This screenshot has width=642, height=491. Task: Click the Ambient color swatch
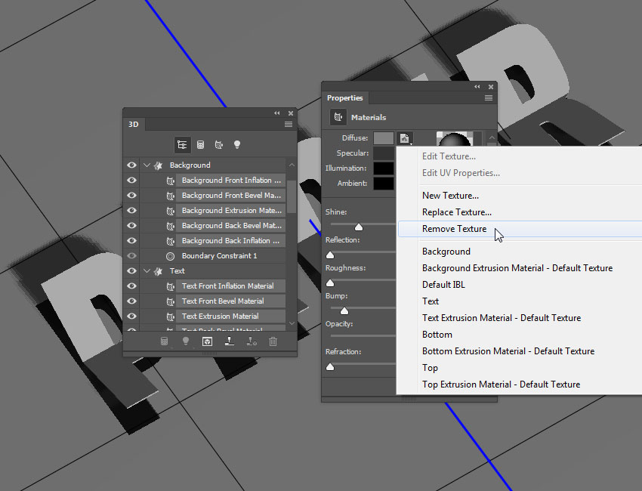(x=384, y=184)
